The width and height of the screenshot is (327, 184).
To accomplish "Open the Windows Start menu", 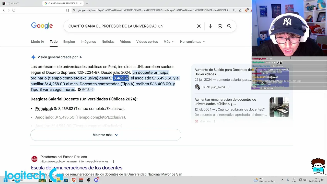I will [5, 180].
